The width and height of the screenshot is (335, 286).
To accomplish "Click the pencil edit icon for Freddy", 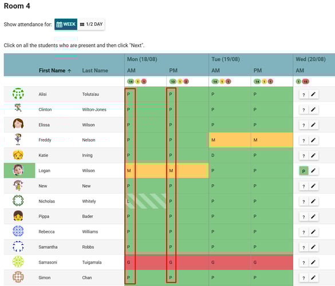I will pyautogui.click(x=313, y=140).
